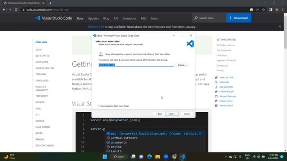Viewport: 287px width, 161px height.
Task: Open the browser side panel icon
Action: [x=271, y=9]
